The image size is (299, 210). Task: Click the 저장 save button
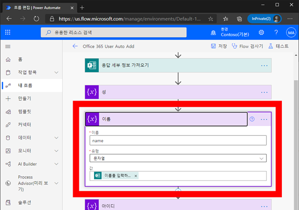click(219, 46)
